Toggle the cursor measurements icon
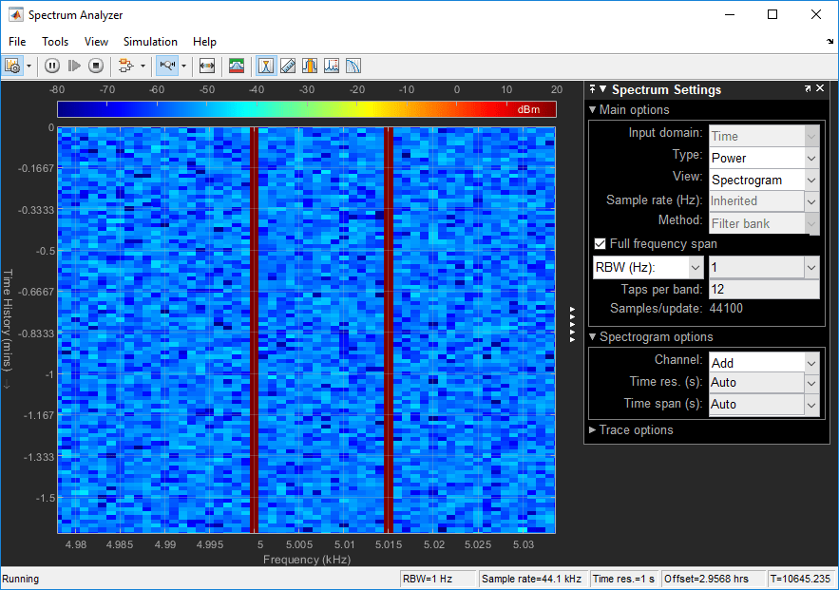This screenshot has height=590, width=839. [x=288, y=66]
